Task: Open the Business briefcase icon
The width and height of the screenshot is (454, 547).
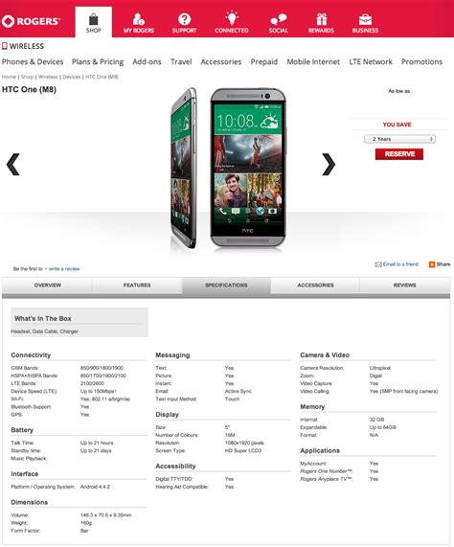Action: (365, 19)
